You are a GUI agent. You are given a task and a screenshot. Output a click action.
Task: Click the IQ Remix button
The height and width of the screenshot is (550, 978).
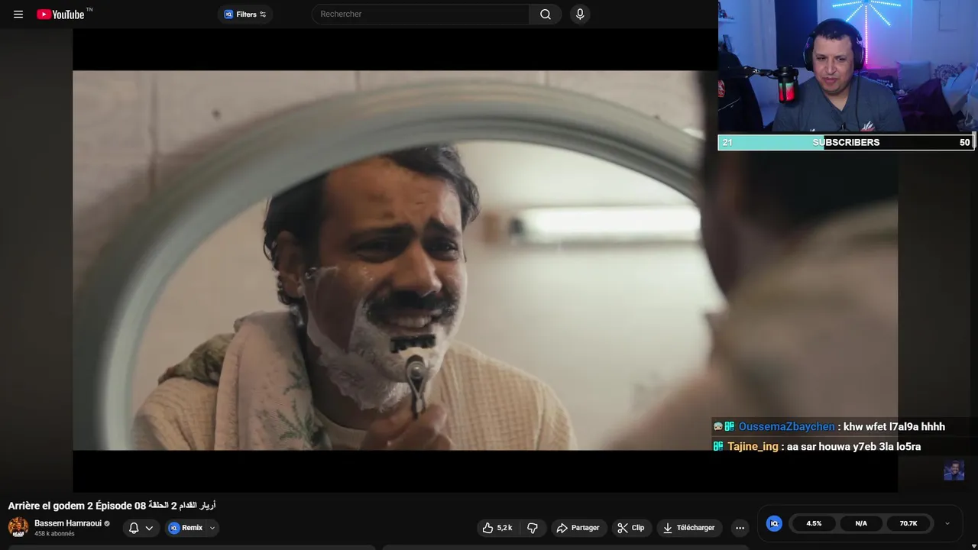coord(186,528)
